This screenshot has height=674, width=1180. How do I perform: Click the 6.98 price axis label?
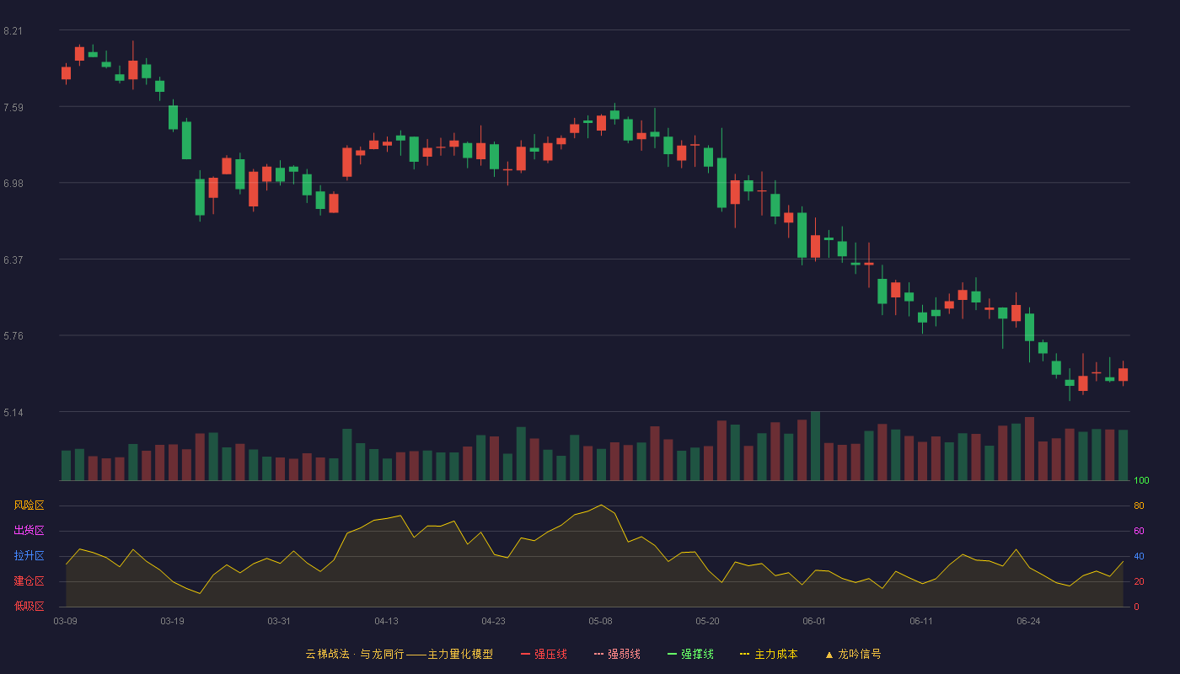pos(13,184)
